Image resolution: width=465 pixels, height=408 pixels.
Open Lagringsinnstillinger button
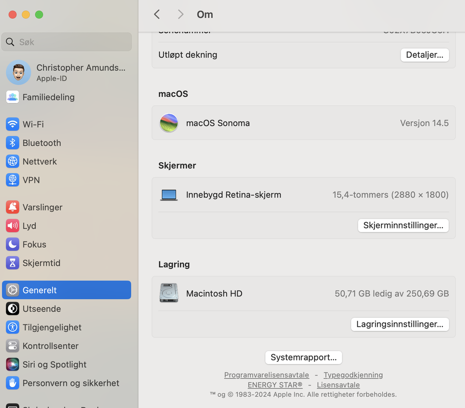pos(400,324)
